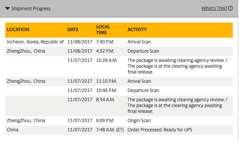This screenshot has width=239, height=142.
Task: Click the DATE column header
Action: pos(73,30)
